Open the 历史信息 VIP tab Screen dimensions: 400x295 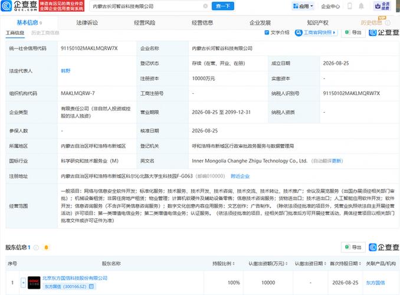[372, 22]
